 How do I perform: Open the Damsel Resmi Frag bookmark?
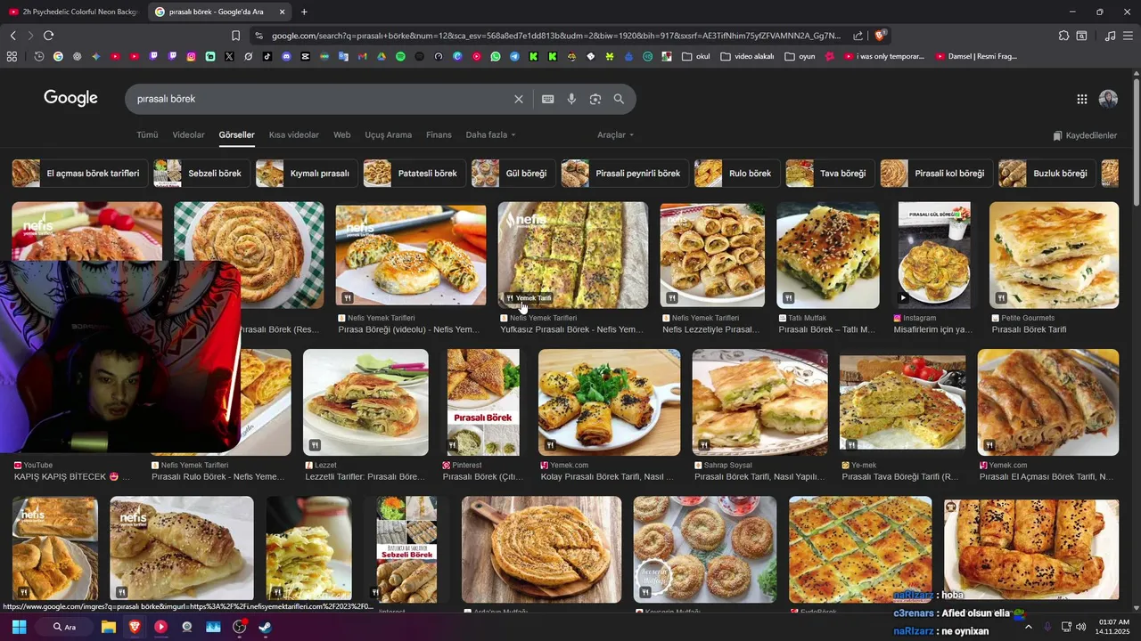click(976, 56)
